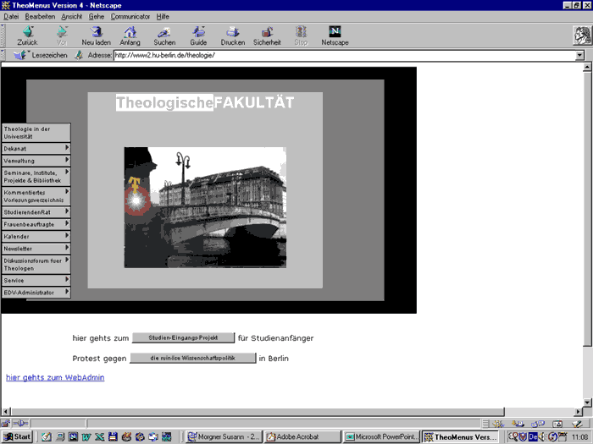The width and height of the screenshot is (593, 444).
Task: Click into the Adresse URL field
Action: click(339, 55)
